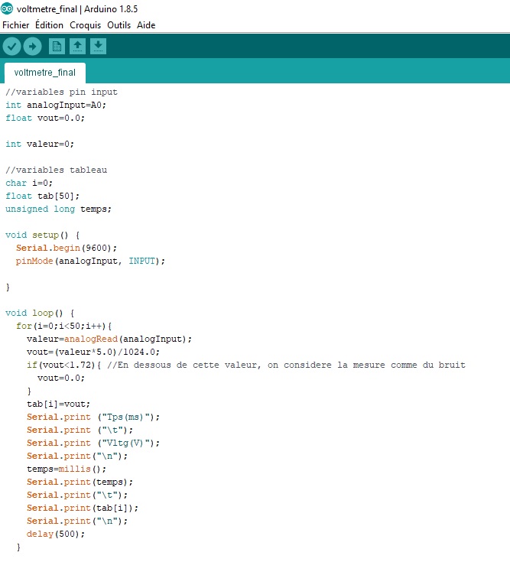Expand the Croquis menu
The height and width of the screenshot is (562, 510).
point(86,25)
